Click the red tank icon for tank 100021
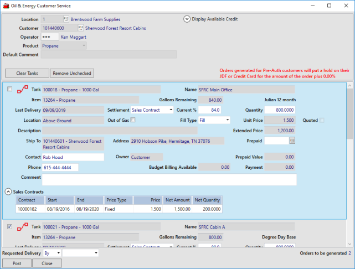The height and width of the screenshot is (269, 355). point(23,227)
